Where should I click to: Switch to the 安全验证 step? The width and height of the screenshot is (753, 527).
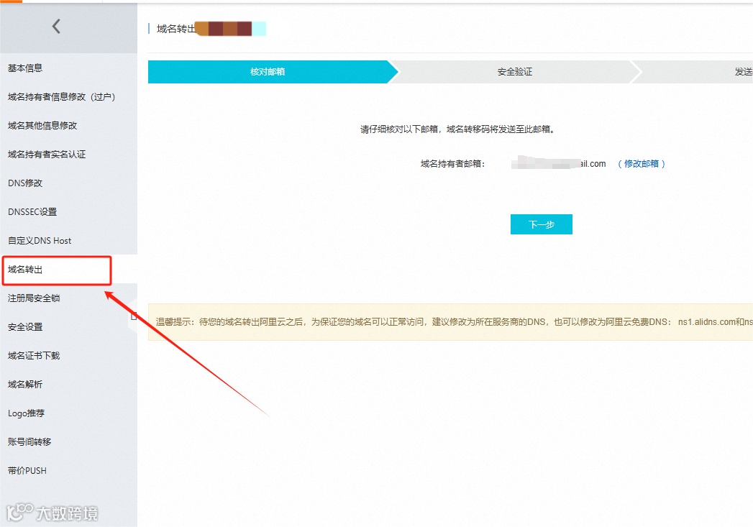[514, 72]
